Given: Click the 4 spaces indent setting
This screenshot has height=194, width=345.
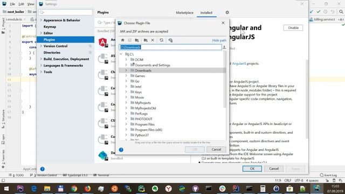Looking at the screenshot, I should [x=312, y=181].
